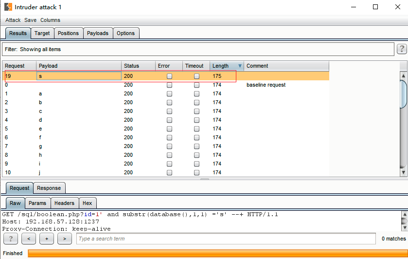This screenshot has width=408, height=259.
Task: Sort by Comment column header
Action: coord(286,66)
